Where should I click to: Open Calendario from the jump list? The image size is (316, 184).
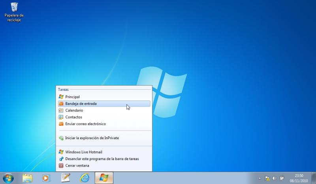(104, 110)
